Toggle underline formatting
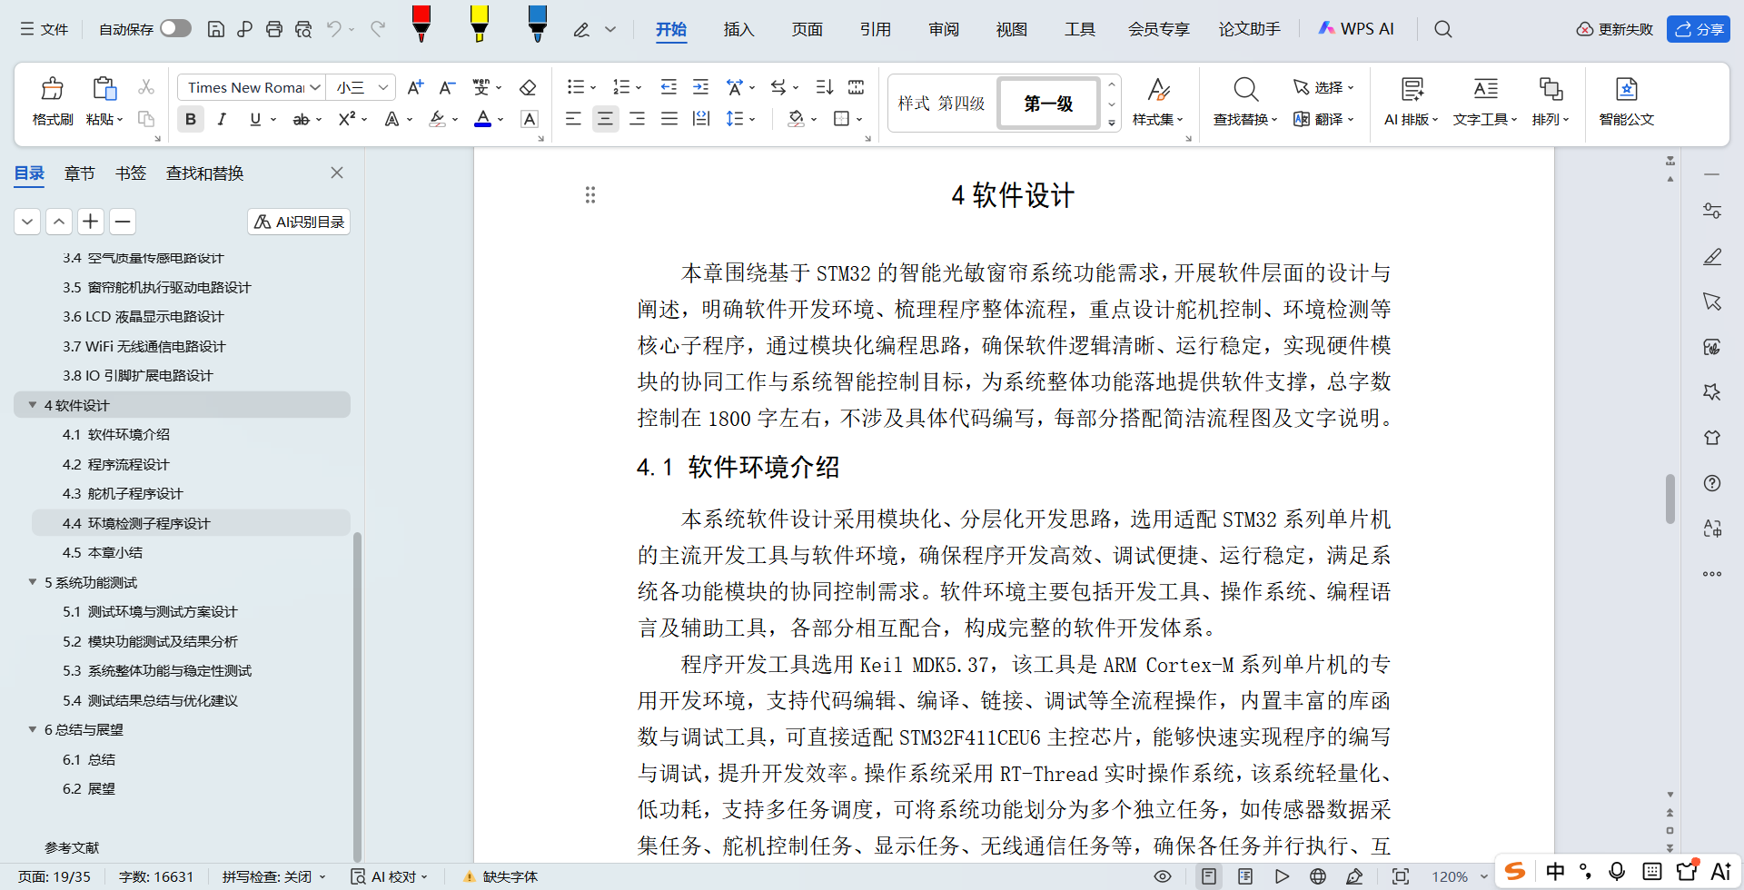 [x=255, y=119]
